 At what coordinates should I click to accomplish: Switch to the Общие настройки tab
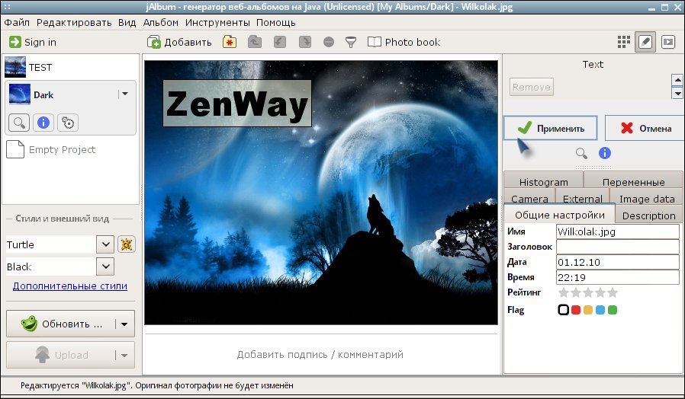point(560,214)
